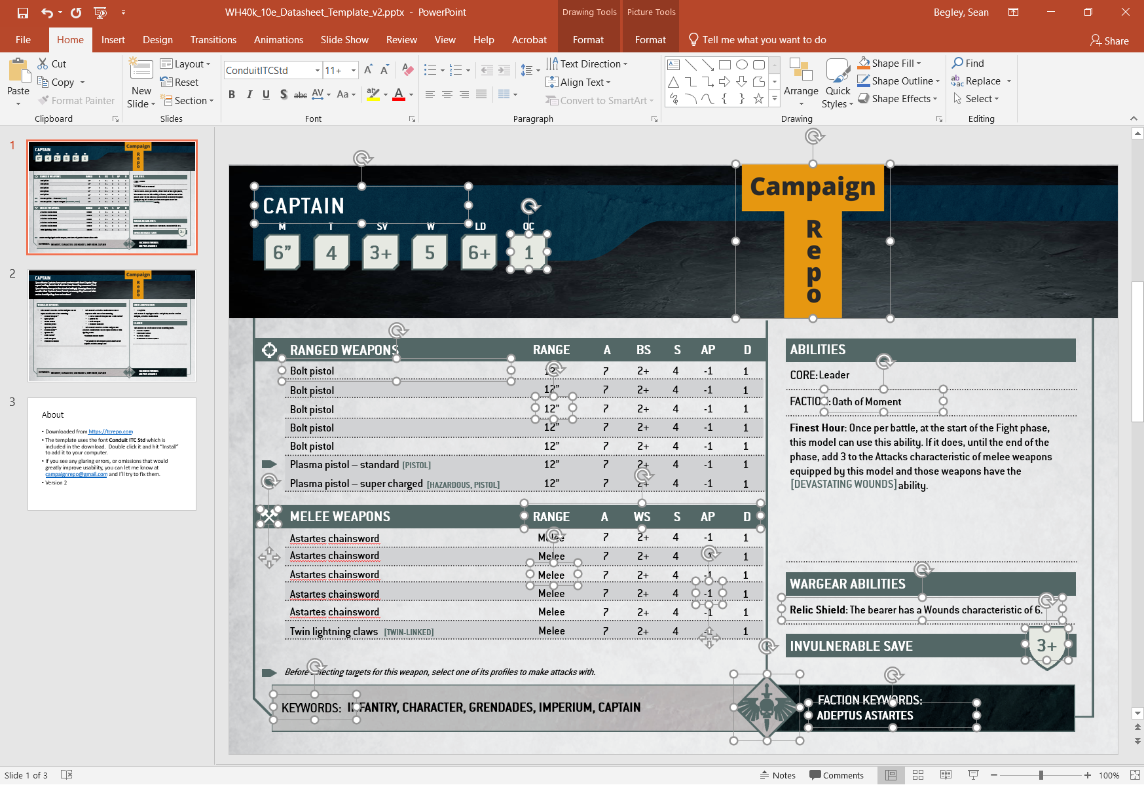Click the Find icon

point(969,63)
